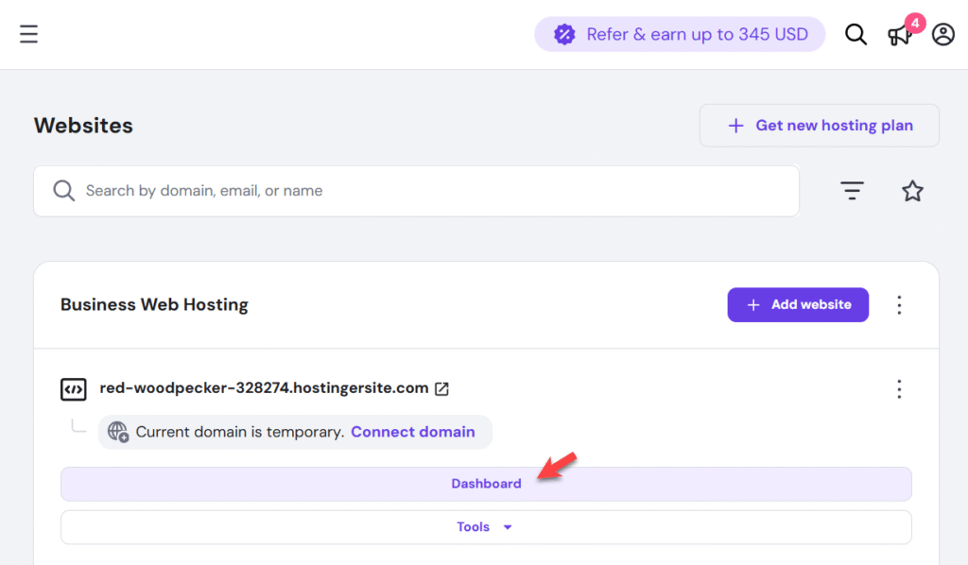Click the filter websites icon
968x565 pixels.
853,191
